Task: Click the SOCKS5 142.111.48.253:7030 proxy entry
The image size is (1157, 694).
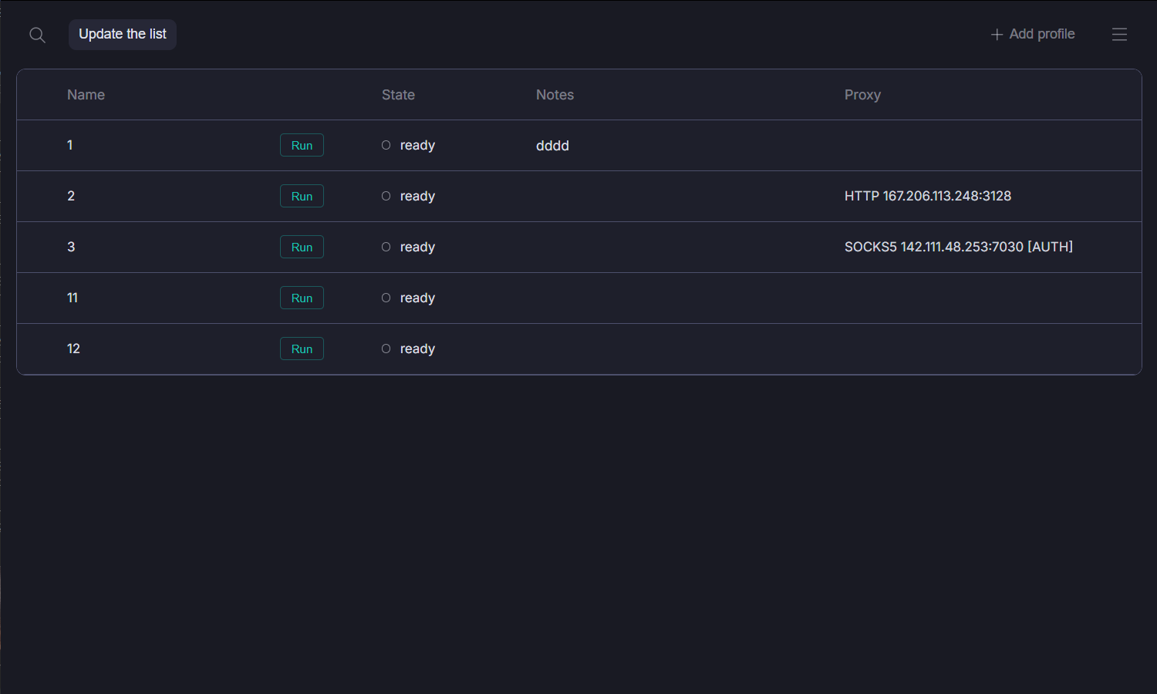Action: point(958,247)
